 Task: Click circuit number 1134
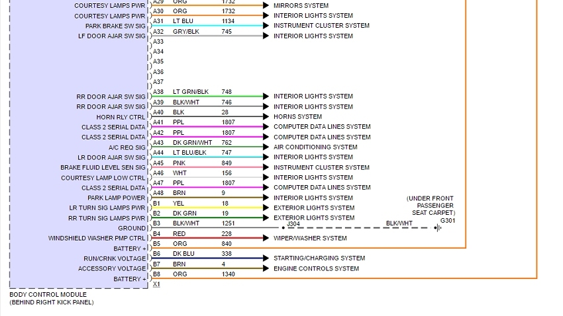228,22
